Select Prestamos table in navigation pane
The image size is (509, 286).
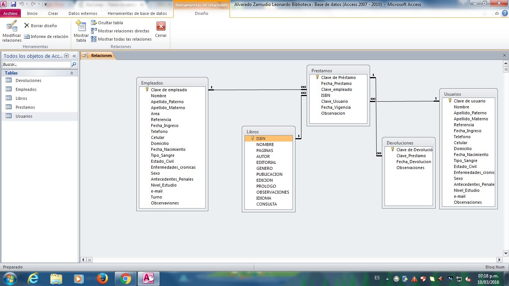pyautogui.click(x=39, y=107)
